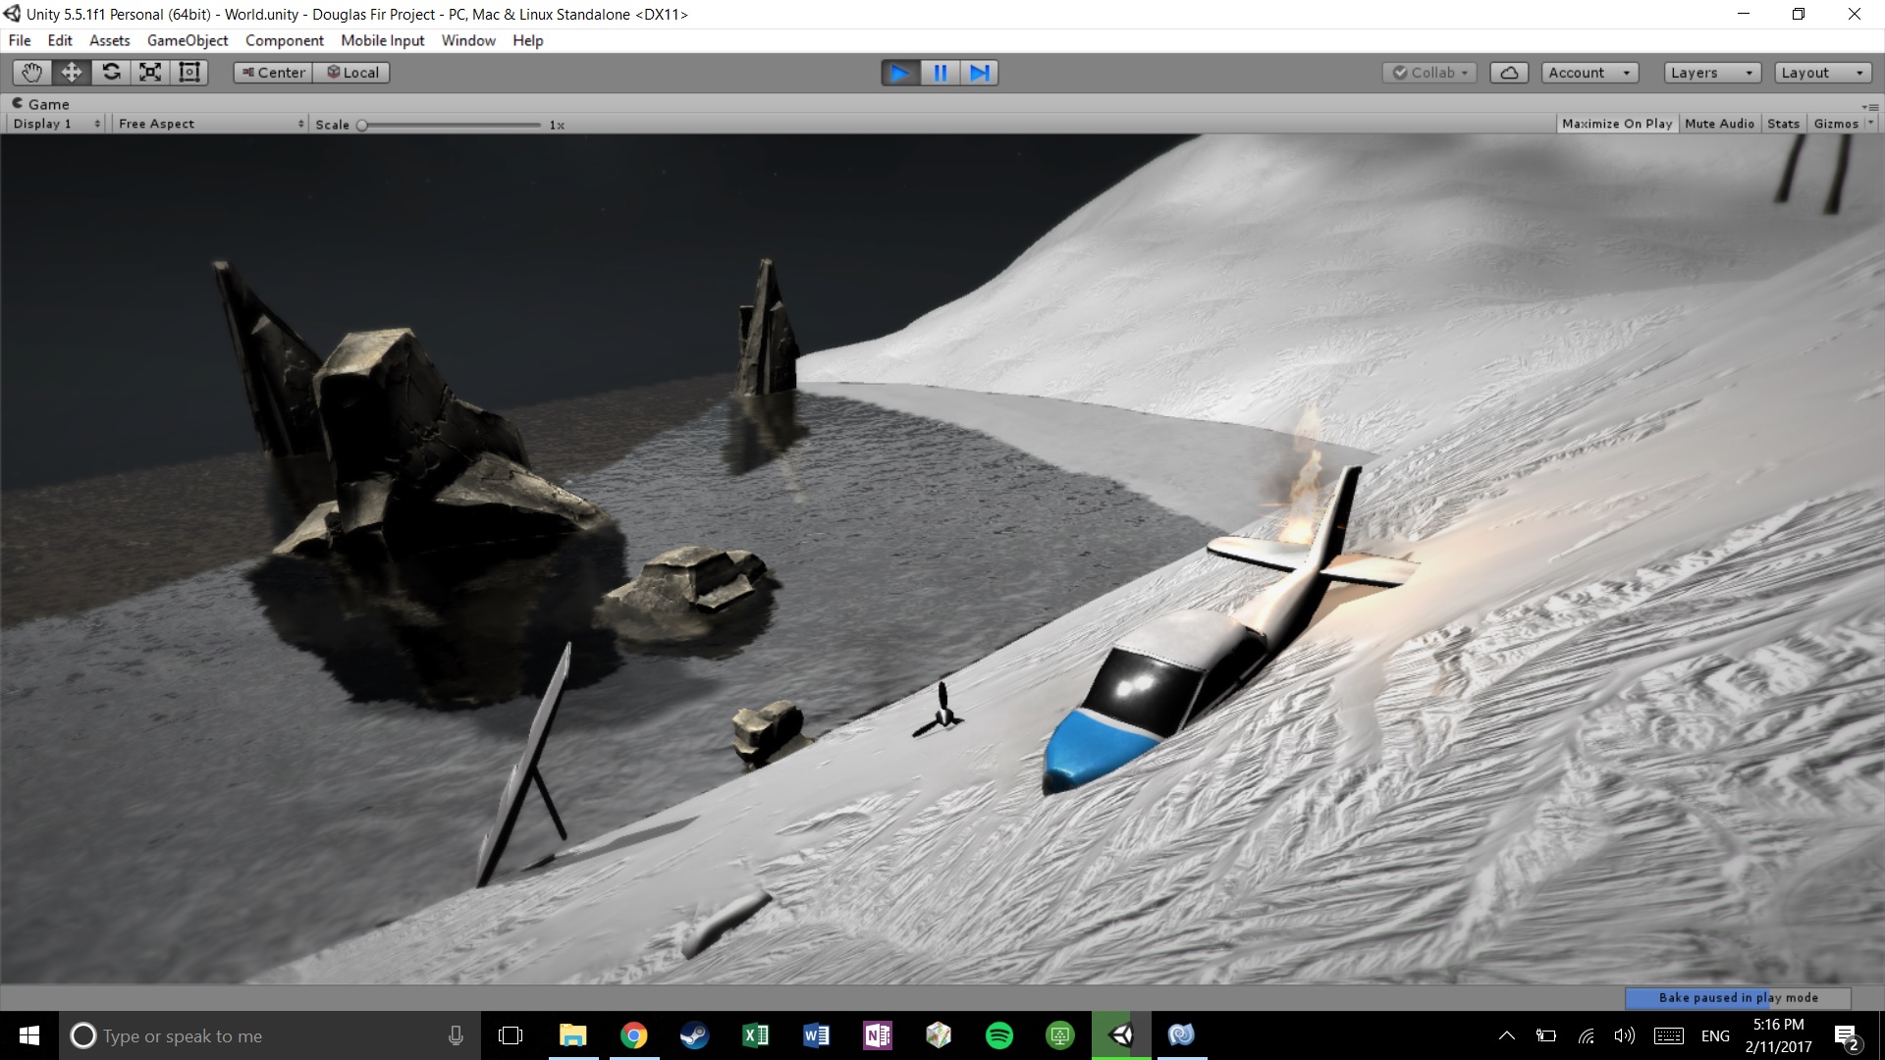This screenshot has width=1885, height=1060.
Task: Select the Hand tool
Action: click(x=32, y=73)
